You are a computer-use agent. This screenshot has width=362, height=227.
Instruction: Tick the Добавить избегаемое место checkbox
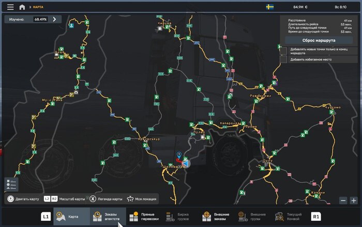[284, 60]
